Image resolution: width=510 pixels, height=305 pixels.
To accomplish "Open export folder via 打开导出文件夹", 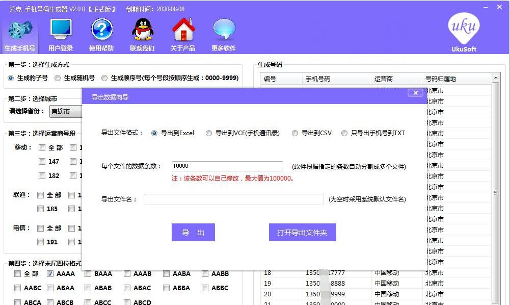I will 302,232.
